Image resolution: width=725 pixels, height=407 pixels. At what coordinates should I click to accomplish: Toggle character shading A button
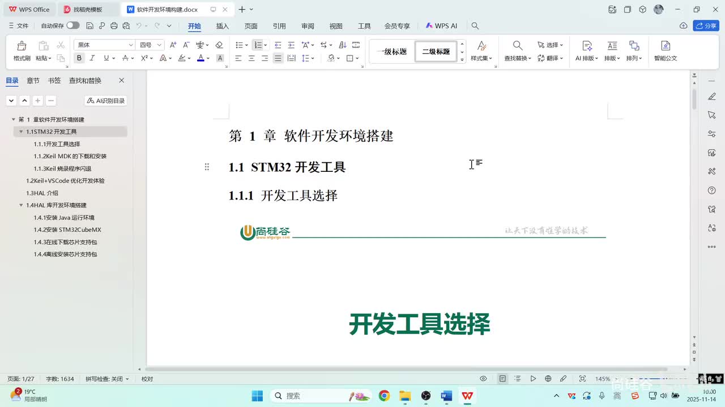220,58
